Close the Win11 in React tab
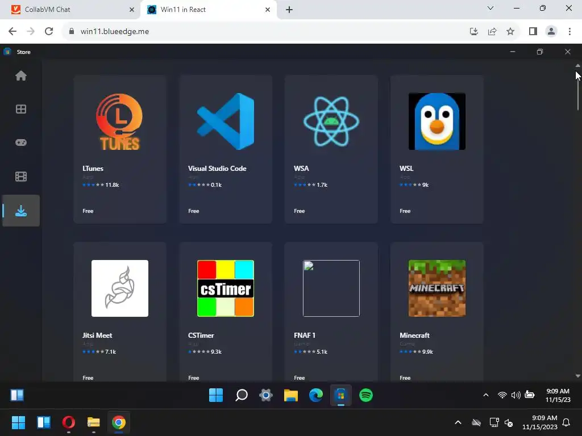This screenshot has width=582, height=436. (x=268, y=10)
